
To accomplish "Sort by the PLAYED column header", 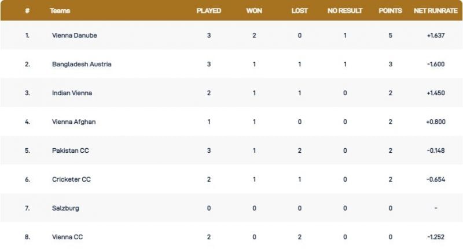I will pos(209,11).
